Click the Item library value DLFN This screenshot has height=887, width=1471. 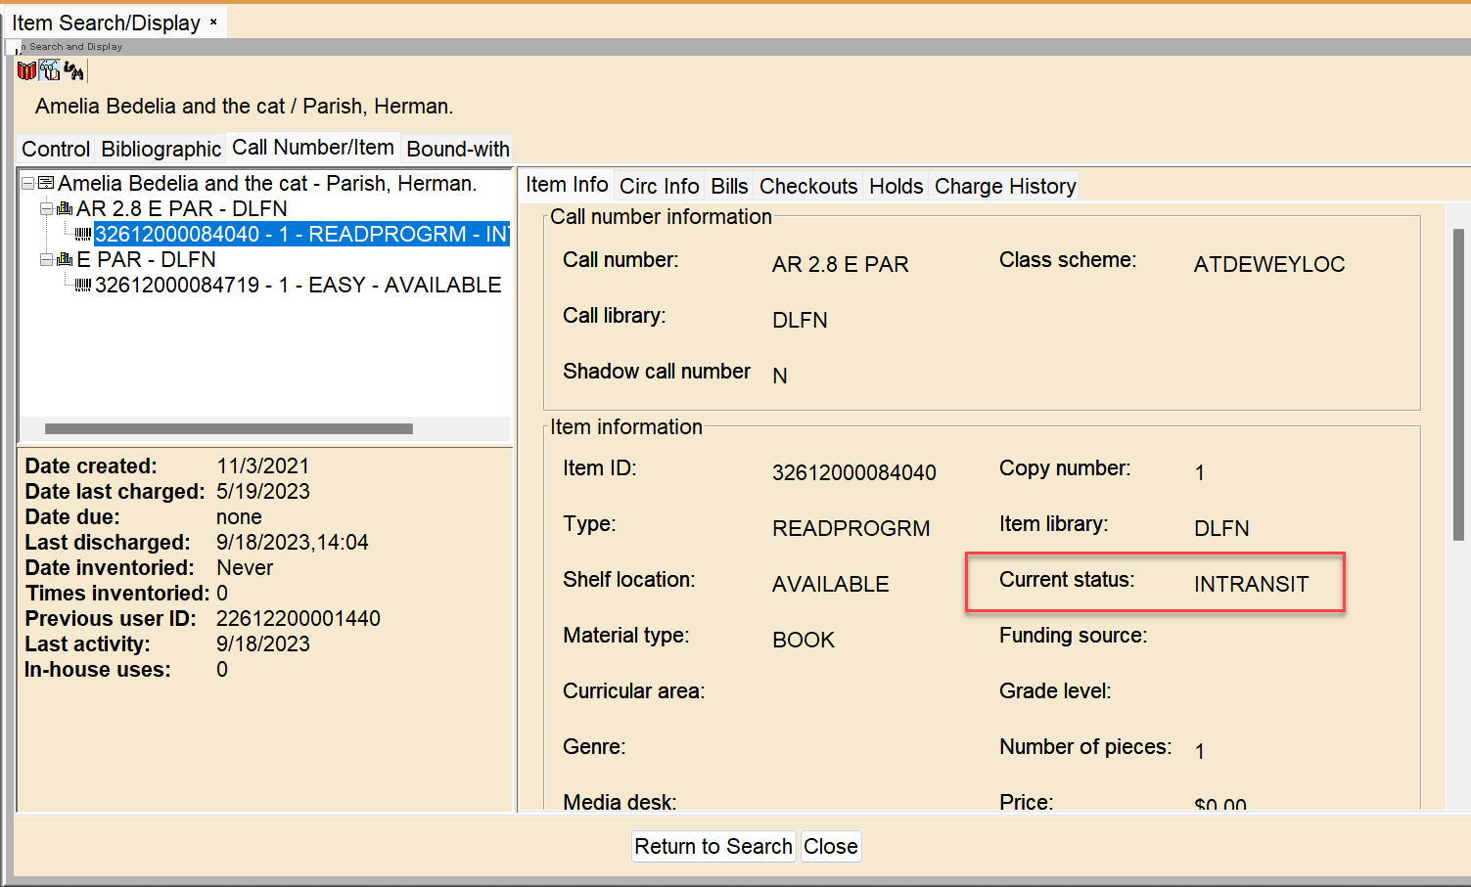1221,528
